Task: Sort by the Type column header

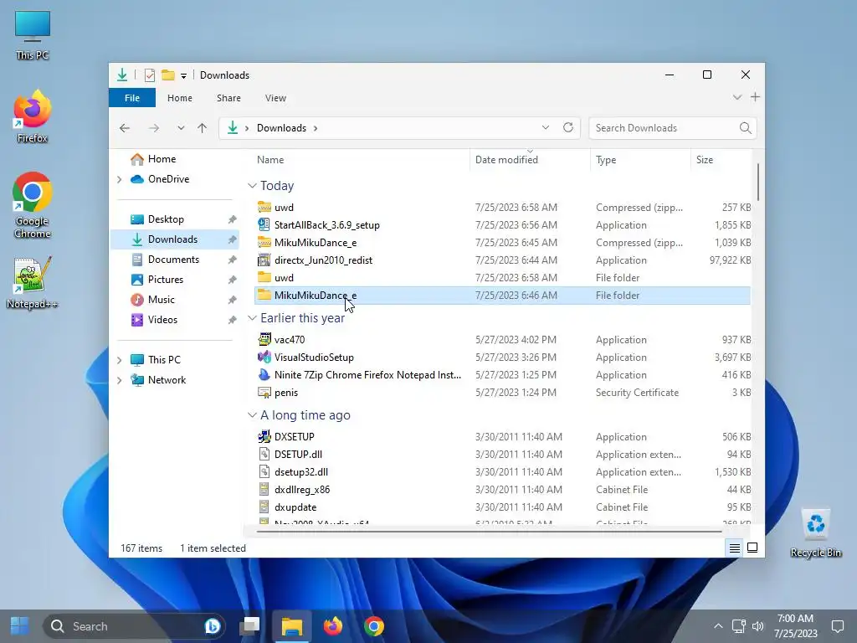Action: point(640,160)
